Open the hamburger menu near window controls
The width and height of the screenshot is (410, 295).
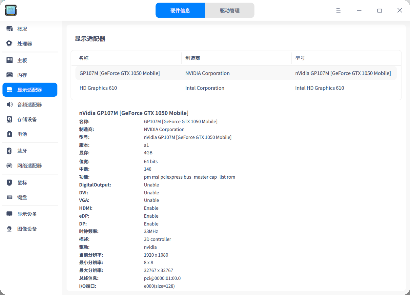click(x=338, y=10)
